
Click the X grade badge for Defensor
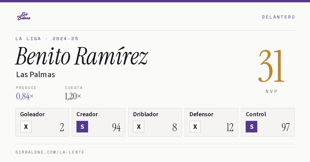pyautogui.click(x=195, y=127)
